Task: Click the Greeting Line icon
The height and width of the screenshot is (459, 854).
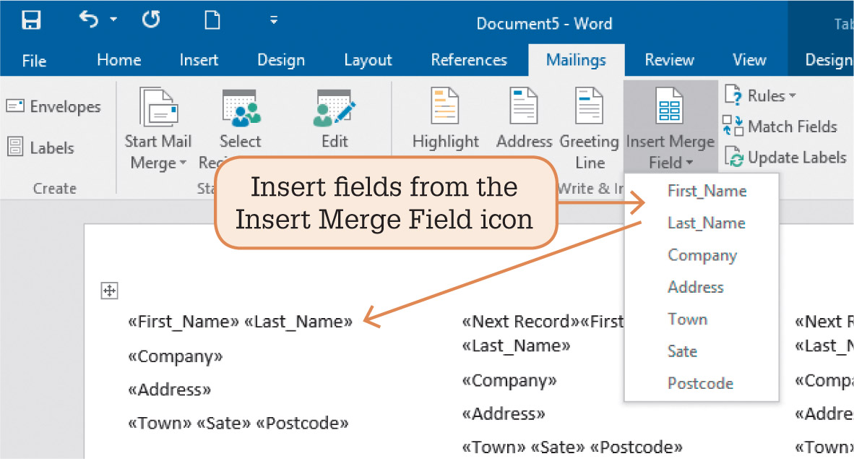Action: point(590,106)
